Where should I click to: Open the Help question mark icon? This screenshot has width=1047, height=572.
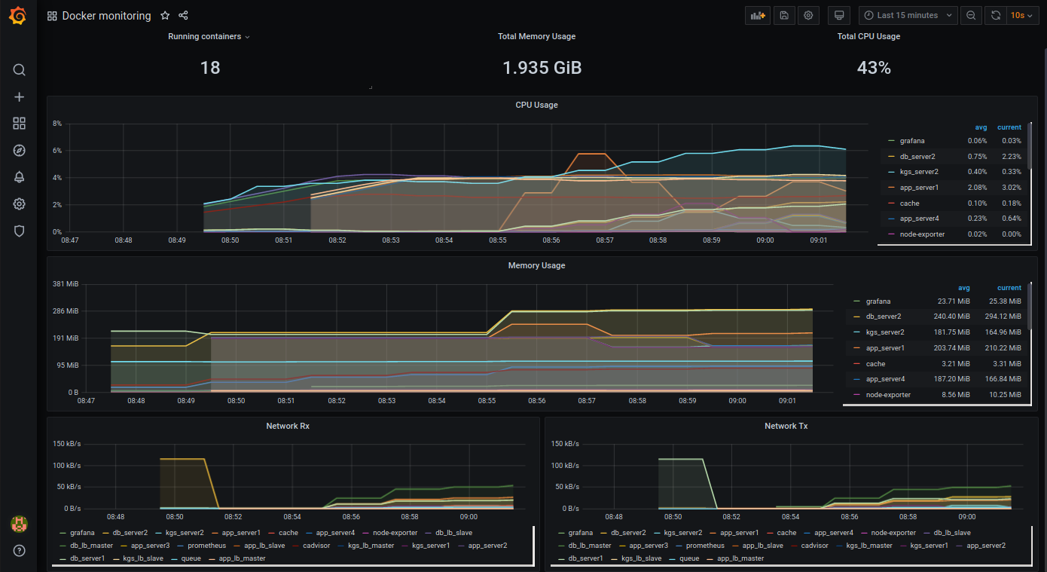click(x=20, y=550)
